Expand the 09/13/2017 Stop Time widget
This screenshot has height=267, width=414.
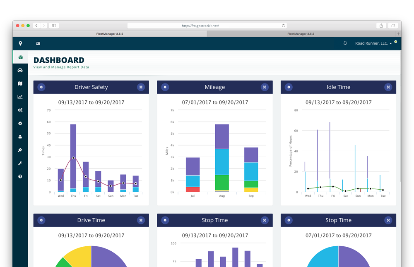265,220
